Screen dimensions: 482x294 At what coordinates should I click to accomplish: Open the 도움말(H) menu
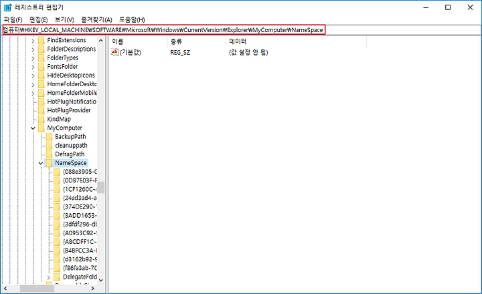132,19
